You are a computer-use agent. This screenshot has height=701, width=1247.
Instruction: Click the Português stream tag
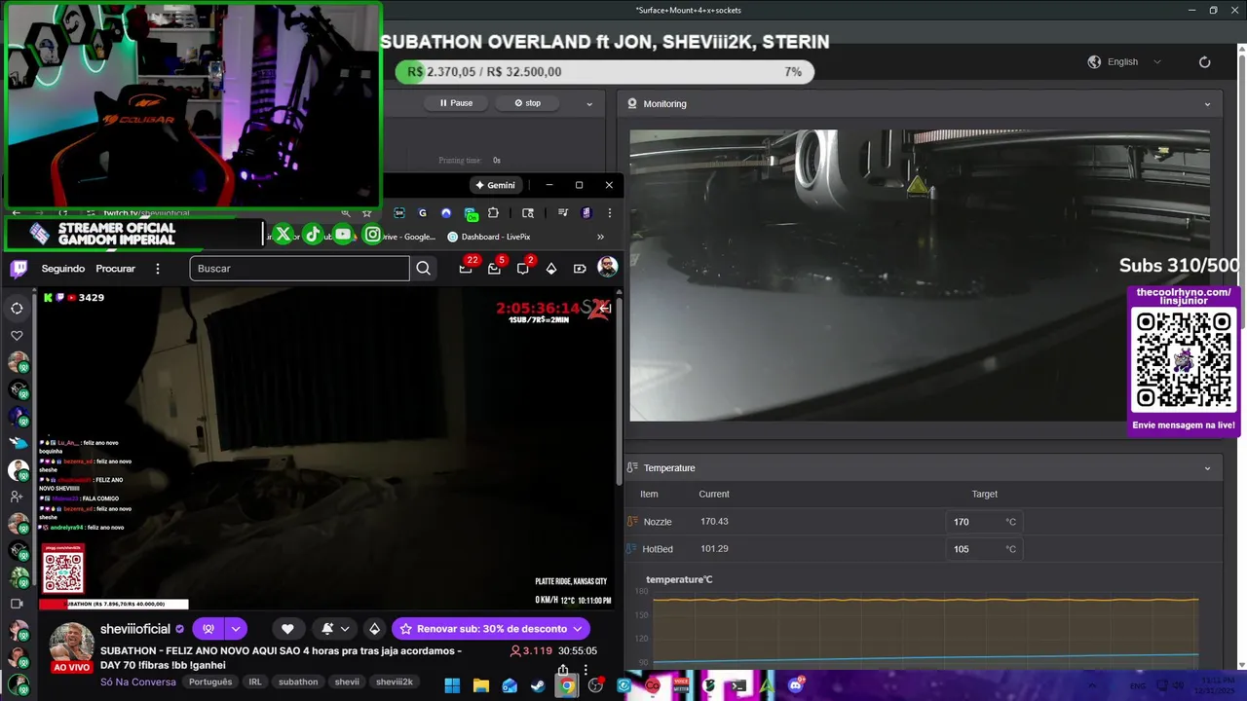[210, 682]
